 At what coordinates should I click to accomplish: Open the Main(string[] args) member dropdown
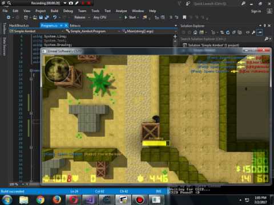[x=150, y=31]
